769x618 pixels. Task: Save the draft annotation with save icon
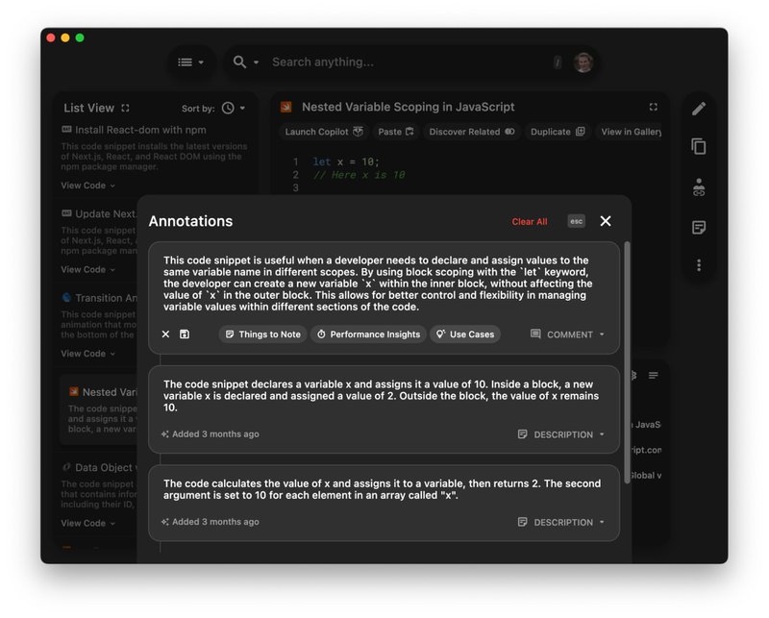[x=185, y=334]
